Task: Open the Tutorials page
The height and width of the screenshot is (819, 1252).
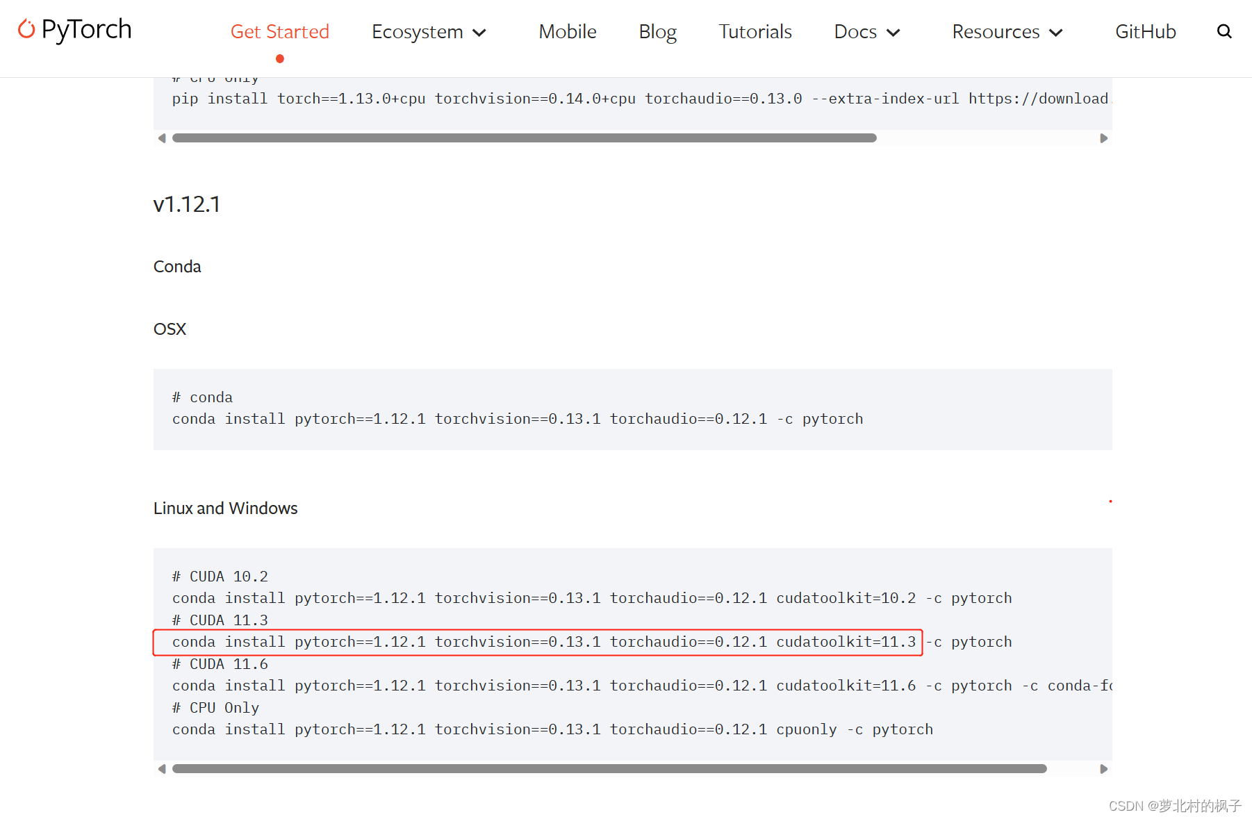Action: tap(755, 31)
